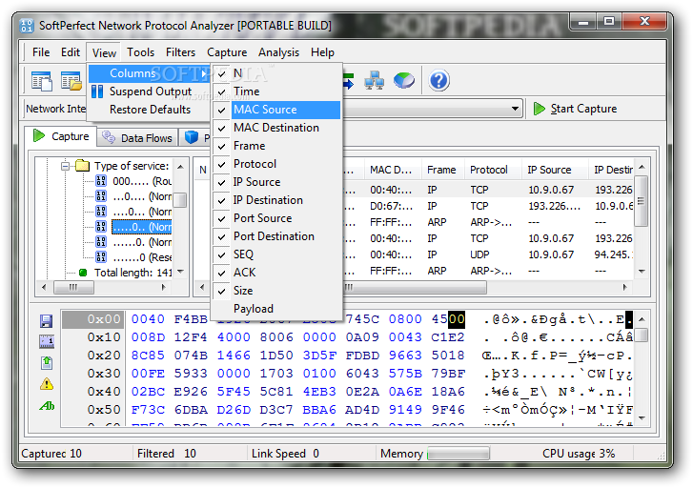Click the hex view scroll-up arrow
The height and width of the screenshot is (488, 693).
pos(642,319)
